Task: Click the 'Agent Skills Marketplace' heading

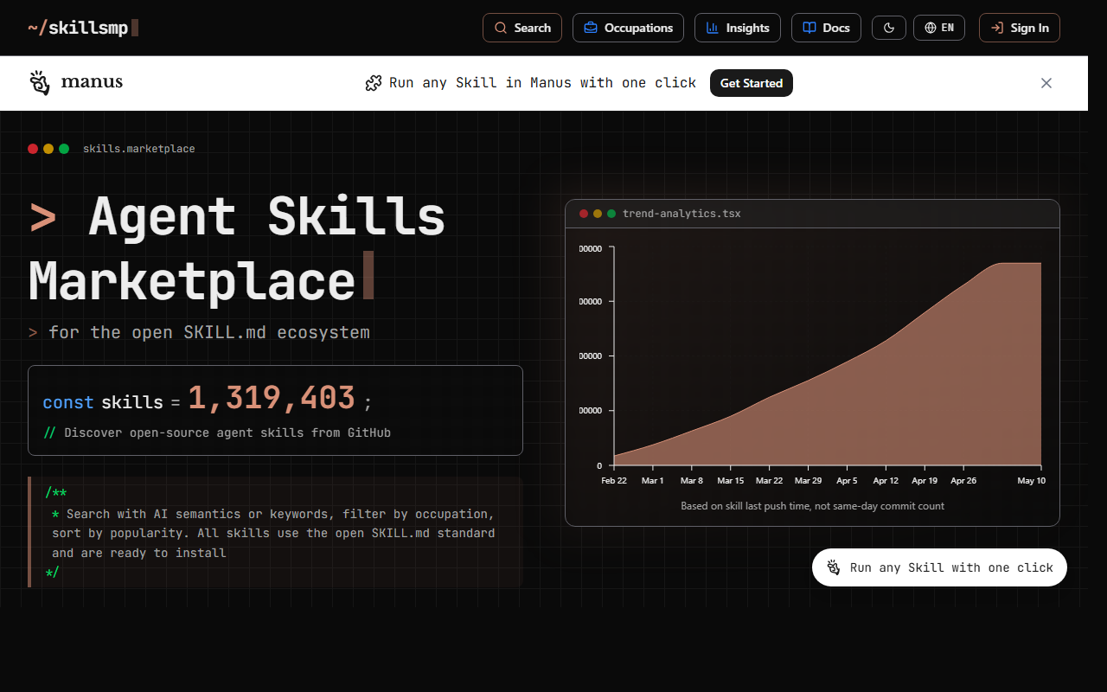Action: click(x=238, y=249)
